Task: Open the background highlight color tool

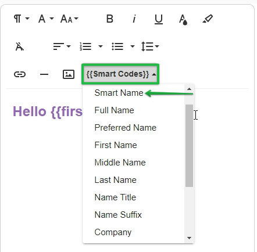Action: 208,19
